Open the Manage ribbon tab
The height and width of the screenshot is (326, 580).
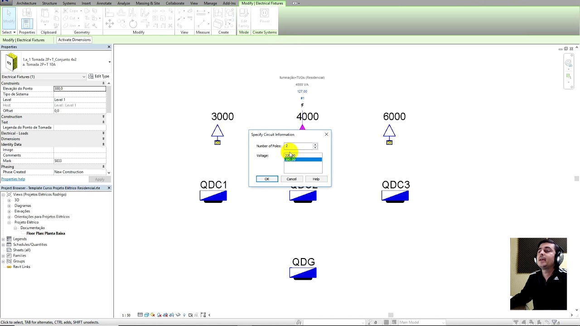210,3
